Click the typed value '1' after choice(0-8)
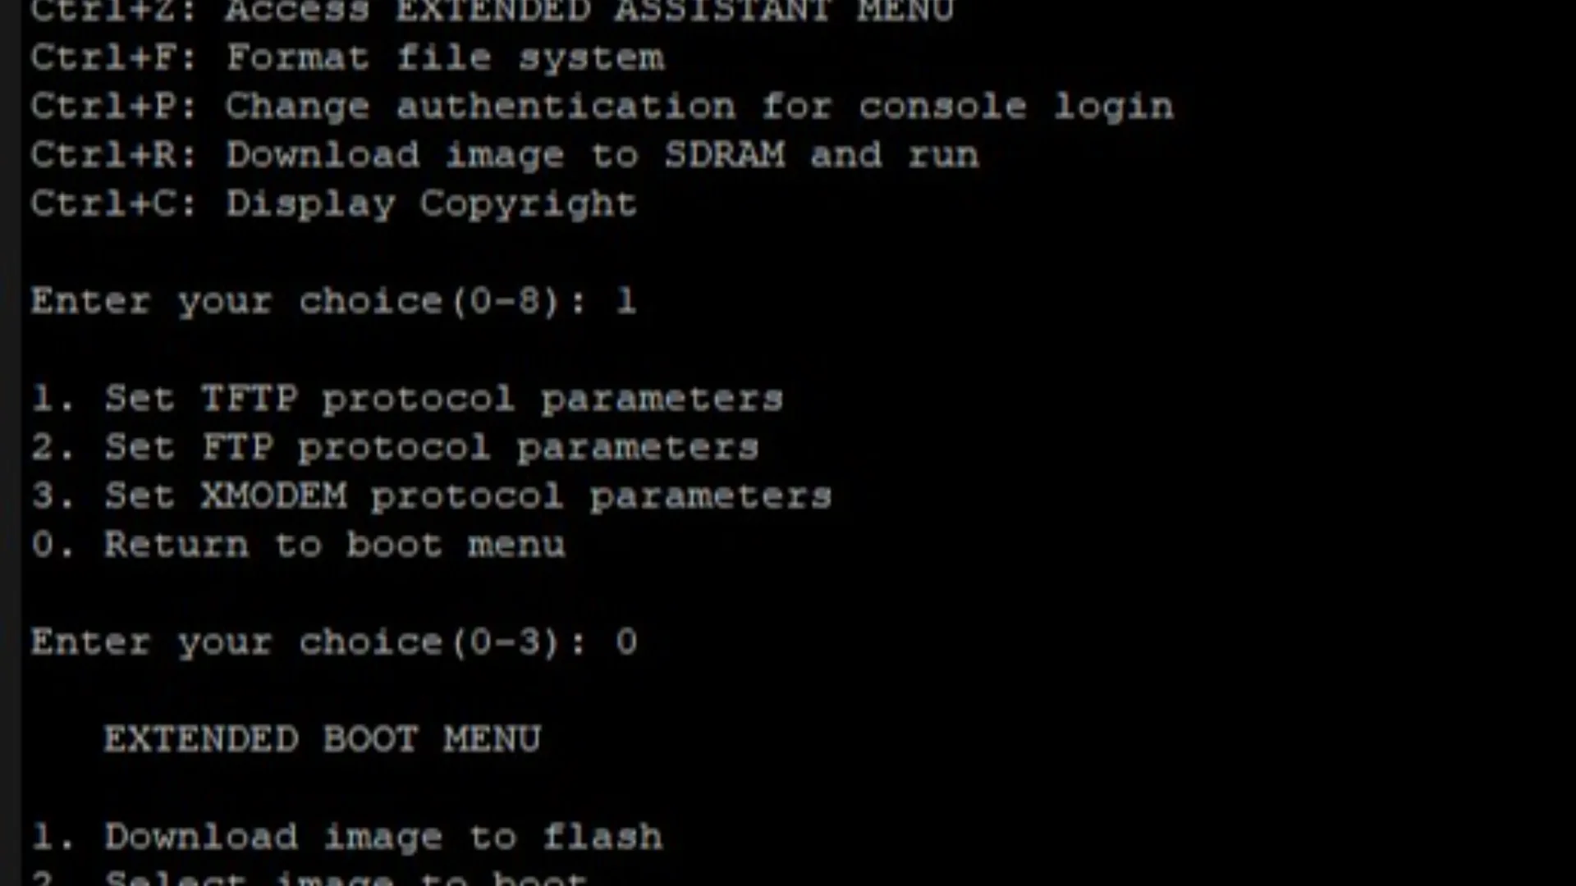 tap(626, 301)
